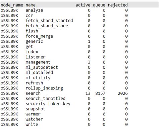159x137 pixels.
Task: Click the generic active value 1
Action: 89,41
